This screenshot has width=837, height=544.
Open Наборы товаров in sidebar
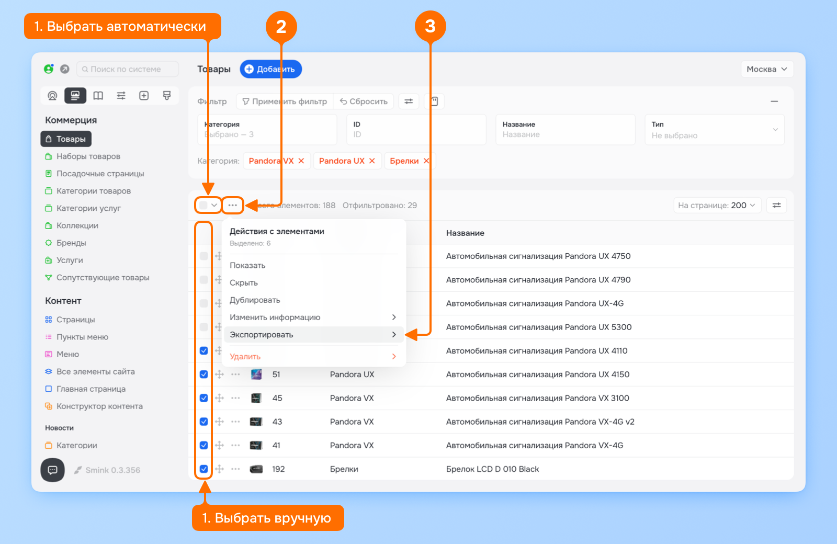click(88, 156)
